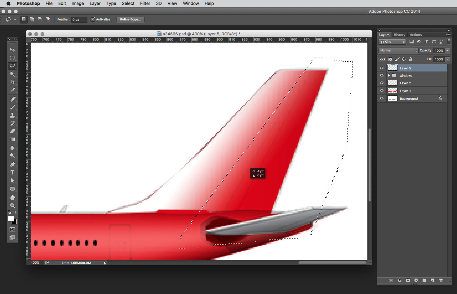The width and height of the screenshot is (457, 294).
Task: Toggle the Anti-alias checkbox
Action: (93, 19)
